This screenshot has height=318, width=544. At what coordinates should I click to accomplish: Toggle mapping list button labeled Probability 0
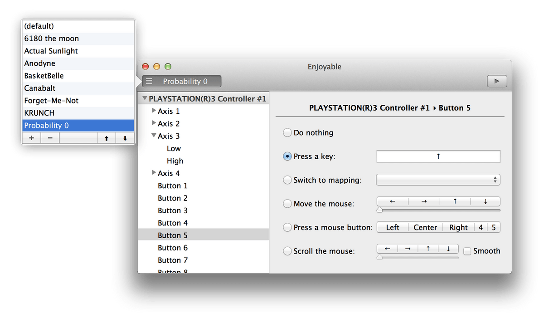(x=181, y=81)
